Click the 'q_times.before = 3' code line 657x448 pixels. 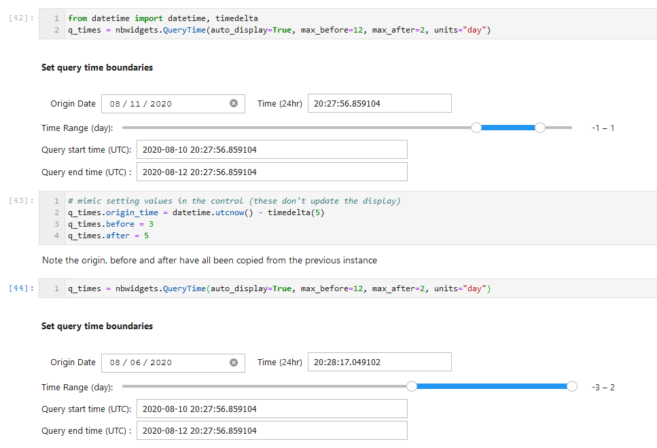tap(111, 224)
